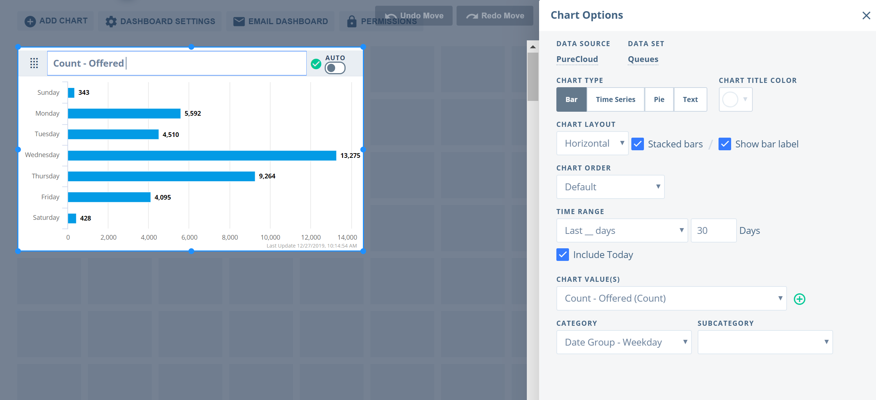Click the Email Dashboard envelope icon
Image resolution: width=876 pixels, height=400 pixels.
click(x=239, y=21)
